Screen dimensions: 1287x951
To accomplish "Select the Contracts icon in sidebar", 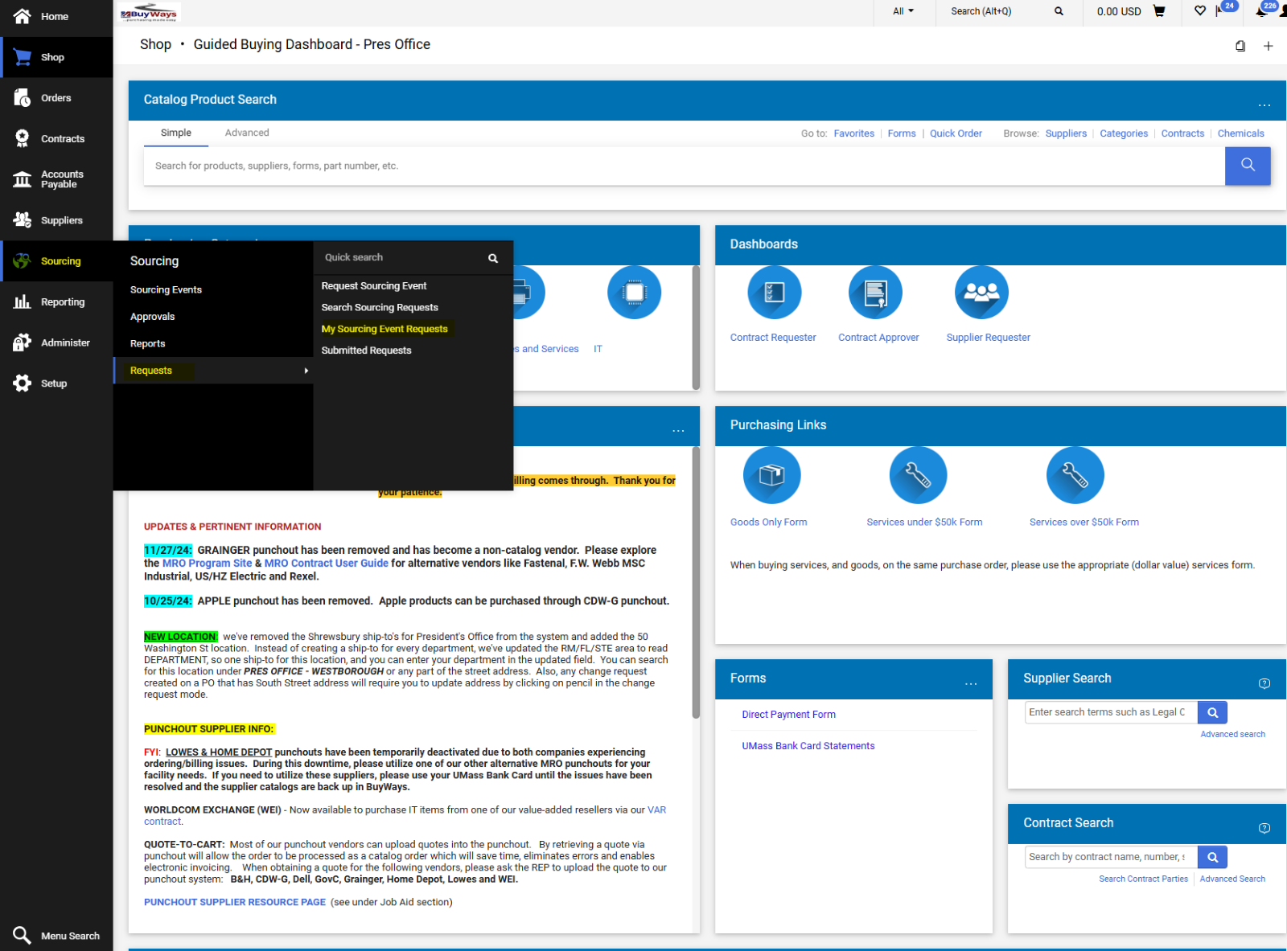I will point(22,137).
